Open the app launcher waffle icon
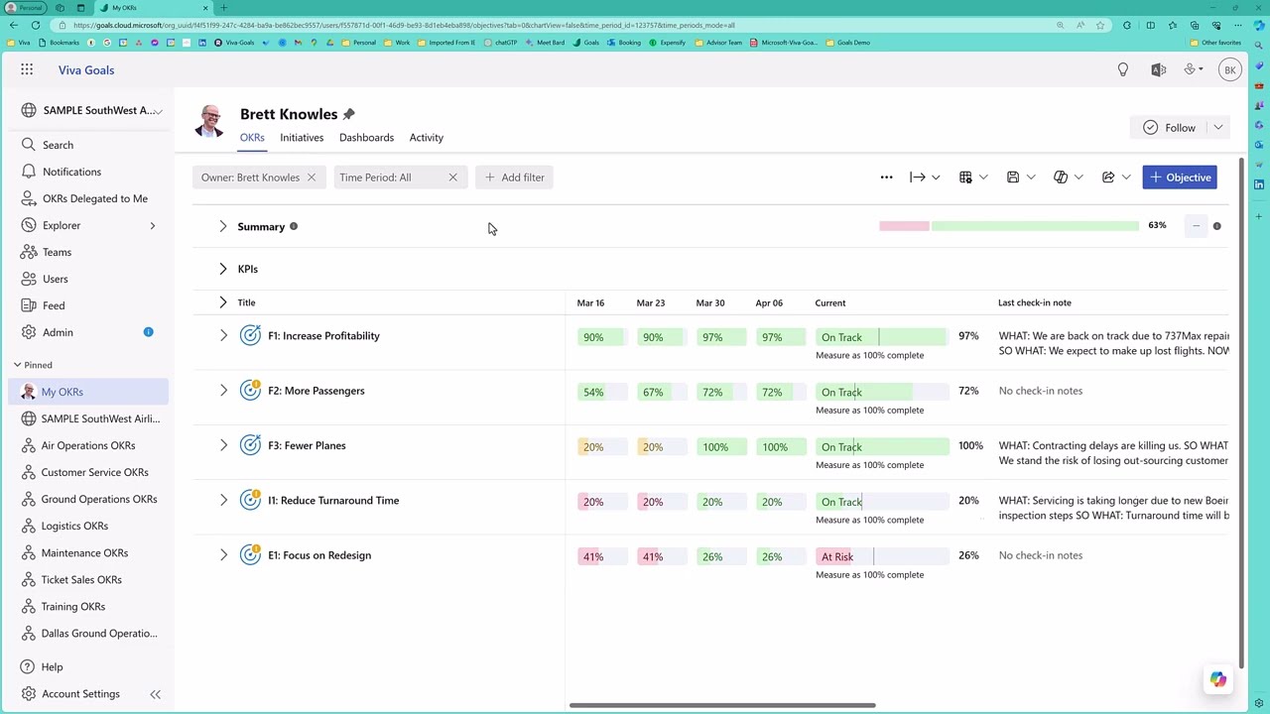 [27, 69]
